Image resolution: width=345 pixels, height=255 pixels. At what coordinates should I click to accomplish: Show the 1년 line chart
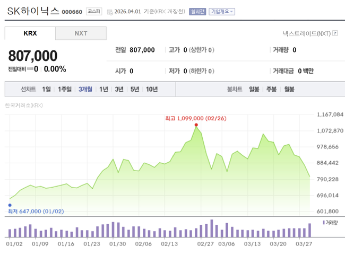tap(103, 89)
